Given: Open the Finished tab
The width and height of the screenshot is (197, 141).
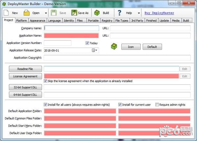Looking at the screenshot, I should 151,21.
